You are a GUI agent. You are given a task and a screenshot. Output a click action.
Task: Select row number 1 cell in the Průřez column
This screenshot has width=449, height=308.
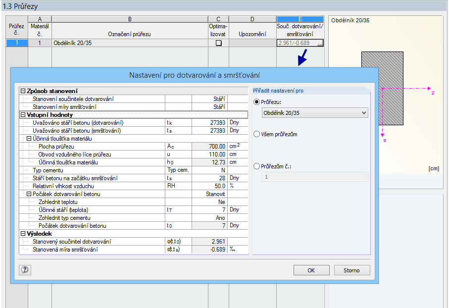point(17,43)
